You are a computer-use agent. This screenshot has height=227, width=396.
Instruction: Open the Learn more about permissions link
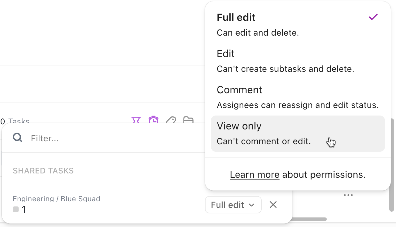[x=254, y=174]
